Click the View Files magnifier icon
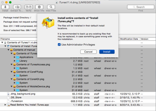 (51, 7)
